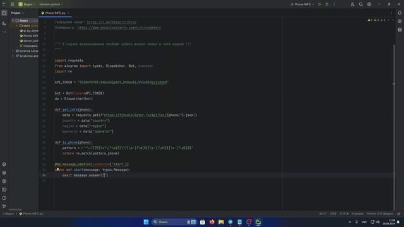Open clock and date in taskbar
Image resolution: width=404 pixels, height=227 pixels.
point(389,222)
